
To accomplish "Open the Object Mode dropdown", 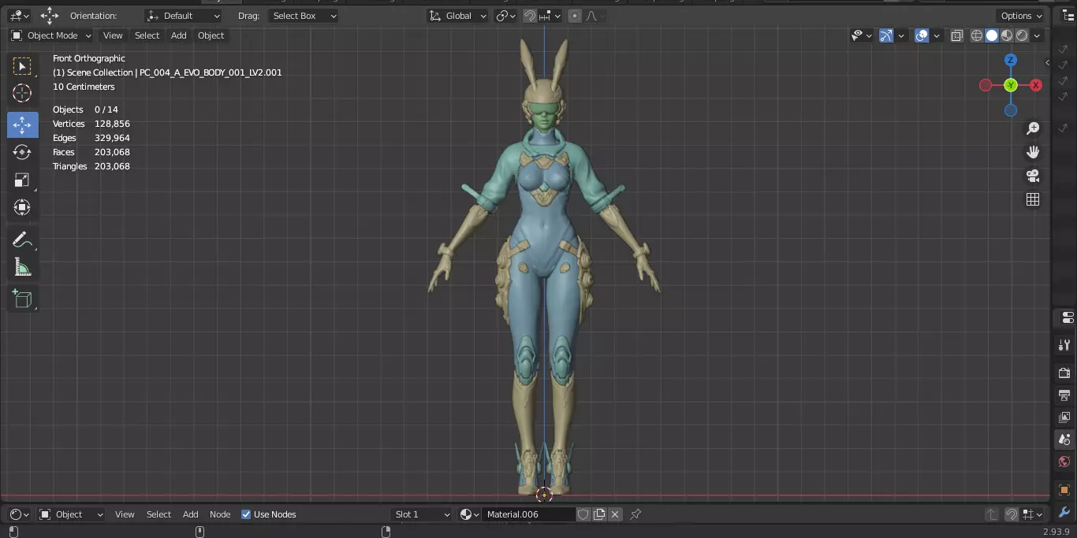I will (51, 35).
